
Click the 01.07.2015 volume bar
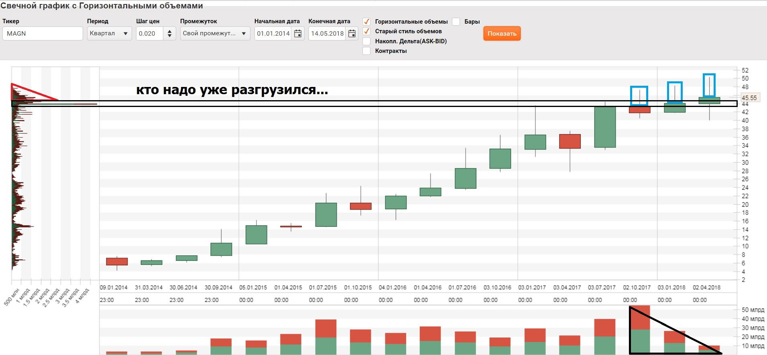coord(326,337)
